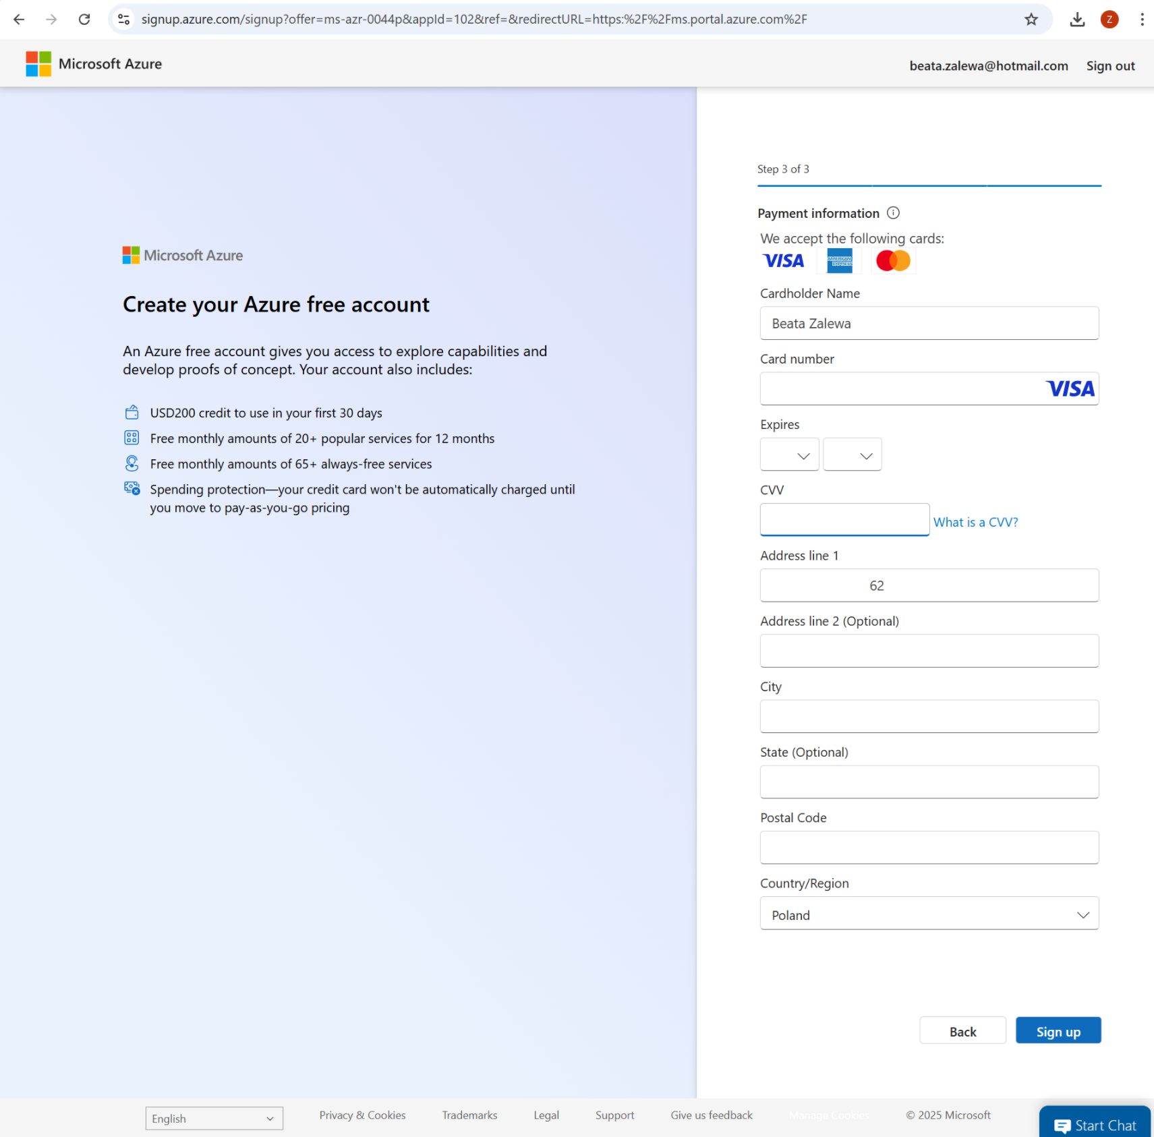This screenshot has width=1154, height=1137.
Task: Click the Microsoft Azure logo in header
Action: click(x=94, y=64)
